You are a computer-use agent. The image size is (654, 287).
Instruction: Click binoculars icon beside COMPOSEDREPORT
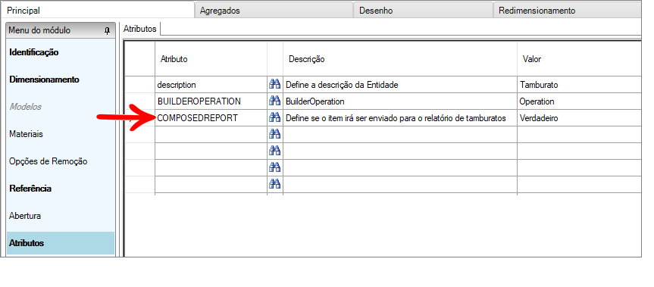coord(274,118)
